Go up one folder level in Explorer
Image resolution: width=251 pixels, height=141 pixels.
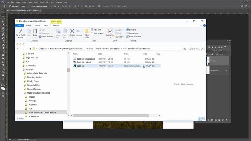point(30,49)
